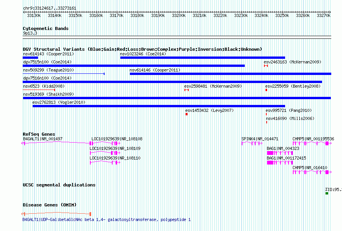Click the nsv6523 (Kidd2008) red loss line

pos(39,90)
